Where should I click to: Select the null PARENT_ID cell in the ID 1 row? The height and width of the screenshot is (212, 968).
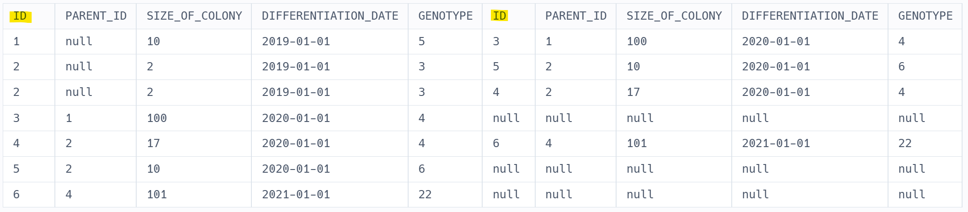[x=79, y=42]
